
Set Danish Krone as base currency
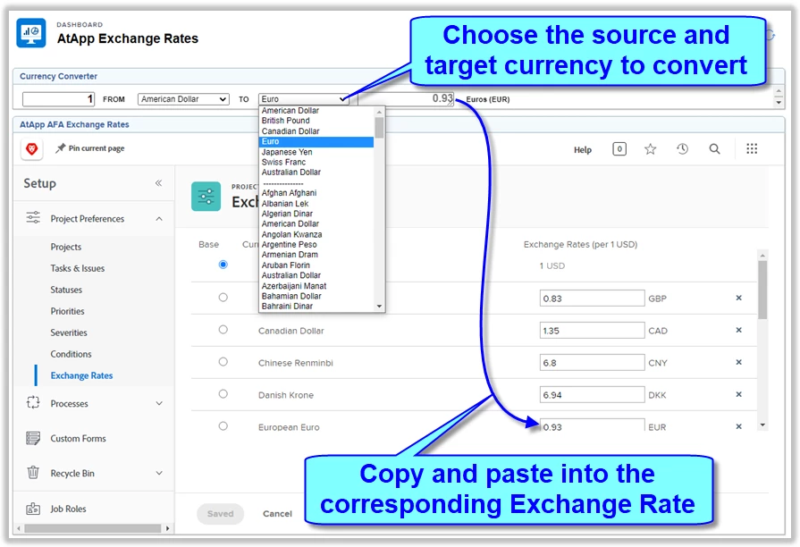click(223, 394)
